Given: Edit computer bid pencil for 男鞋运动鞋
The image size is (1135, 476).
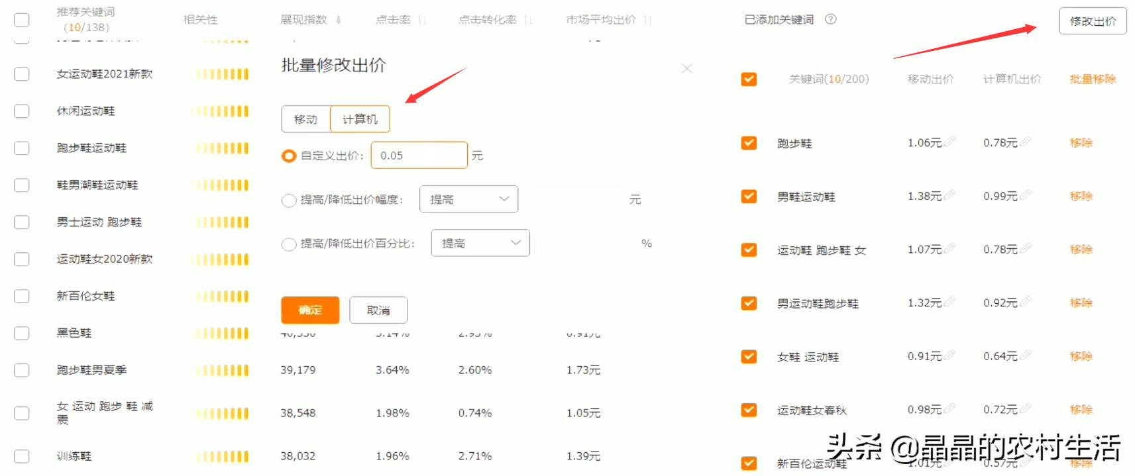Looking at the screenshot, I should pos(1026,195).
